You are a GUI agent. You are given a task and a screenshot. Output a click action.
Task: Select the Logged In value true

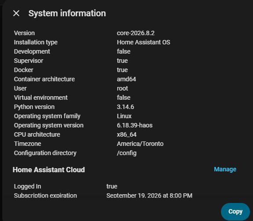point(112,186)
